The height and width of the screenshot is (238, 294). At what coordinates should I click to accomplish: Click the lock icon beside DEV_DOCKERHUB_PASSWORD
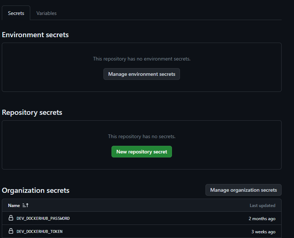pyautogui.click(x=11, y=218)
